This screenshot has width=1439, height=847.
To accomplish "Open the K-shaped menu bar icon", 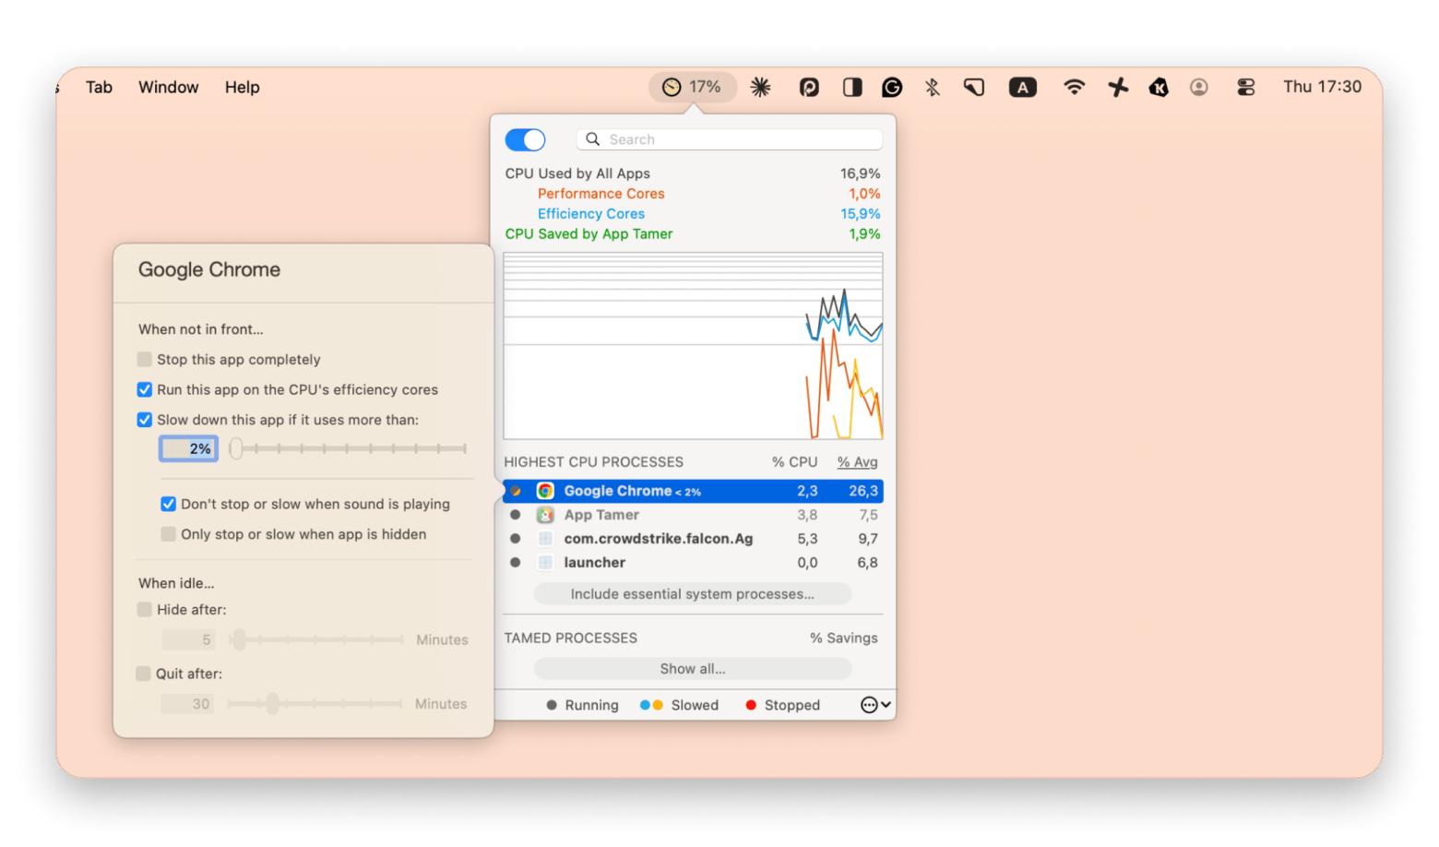I will (1159, 87).
